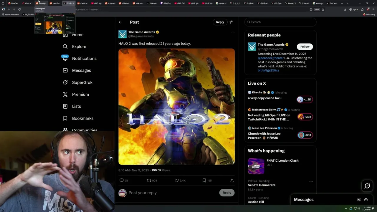Viewport: 377px width, 212px height.
Task: Switch to the New Tab browser tab
Action: tap(13, 3)
